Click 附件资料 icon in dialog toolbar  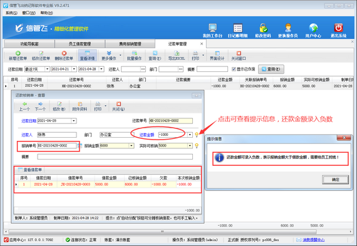[x=80, y=104]
